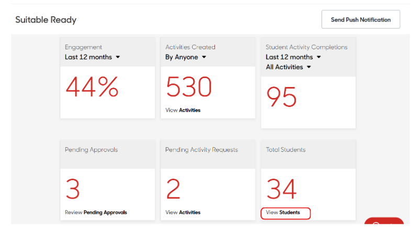Click the Review Pending Approvals link
Image resolution: width=418 pixels, height=231 pixels.
tap(96, 212)
